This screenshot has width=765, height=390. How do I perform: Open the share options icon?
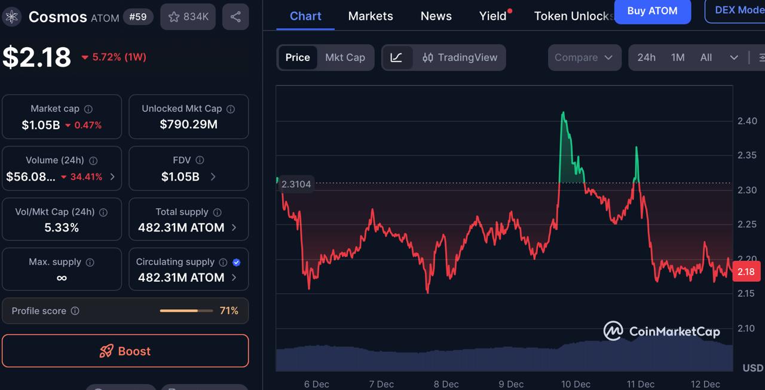(235, 17)
